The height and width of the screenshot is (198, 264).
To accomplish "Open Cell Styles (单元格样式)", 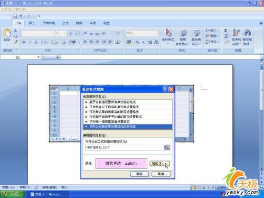I will (196, 37).
